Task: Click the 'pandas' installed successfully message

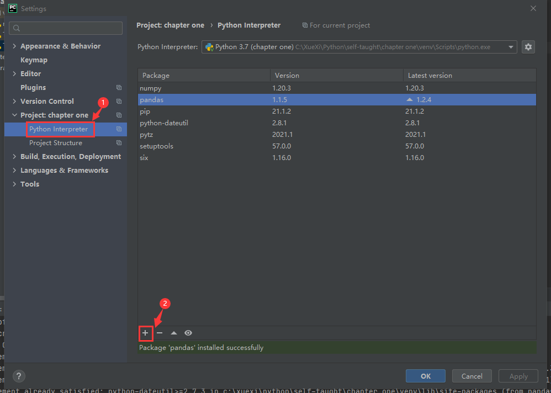Action: pos(202,348)
